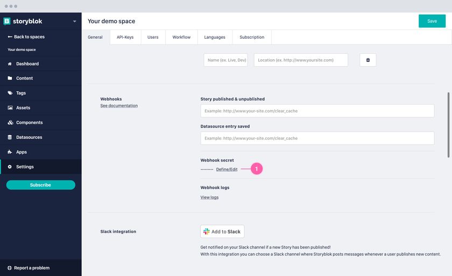The image size is (452, 276).
Task: Go to Tags in sidebar
Action: coord(41,93)
